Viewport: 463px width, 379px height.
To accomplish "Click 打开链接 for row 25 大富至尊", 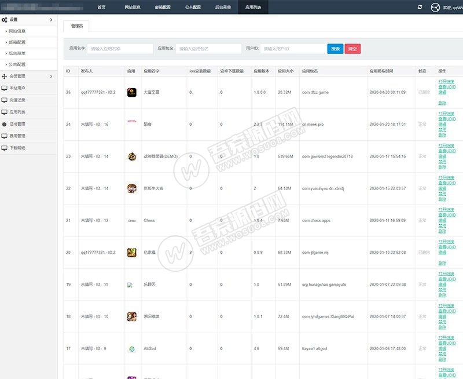I will [x=446, y=82].
